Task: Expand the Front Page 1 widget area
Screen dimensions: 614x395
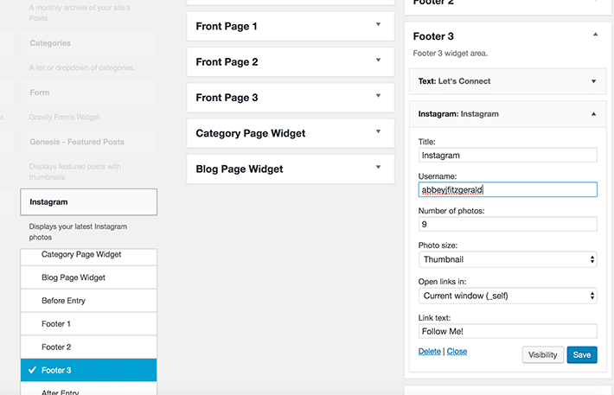Action: [x=378, y=25]
